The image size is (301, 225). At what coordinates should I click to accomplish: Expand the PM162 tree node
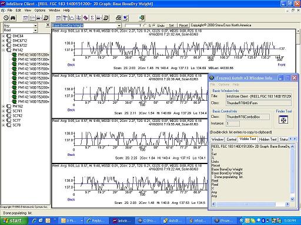pos(4,106)
